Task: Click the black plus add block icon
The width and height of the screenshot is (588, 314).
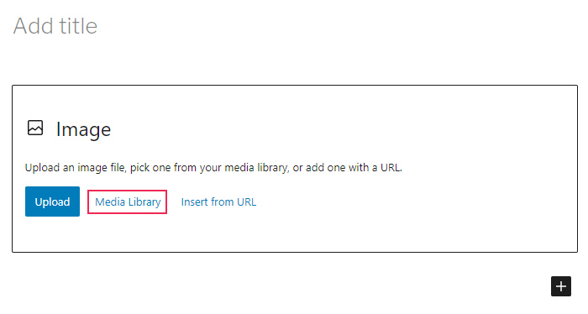Action: click(560, 286)
